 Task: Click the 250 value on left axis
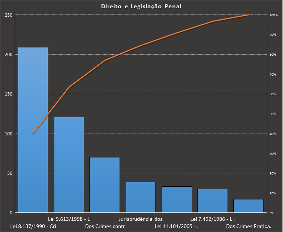point(8,15)
